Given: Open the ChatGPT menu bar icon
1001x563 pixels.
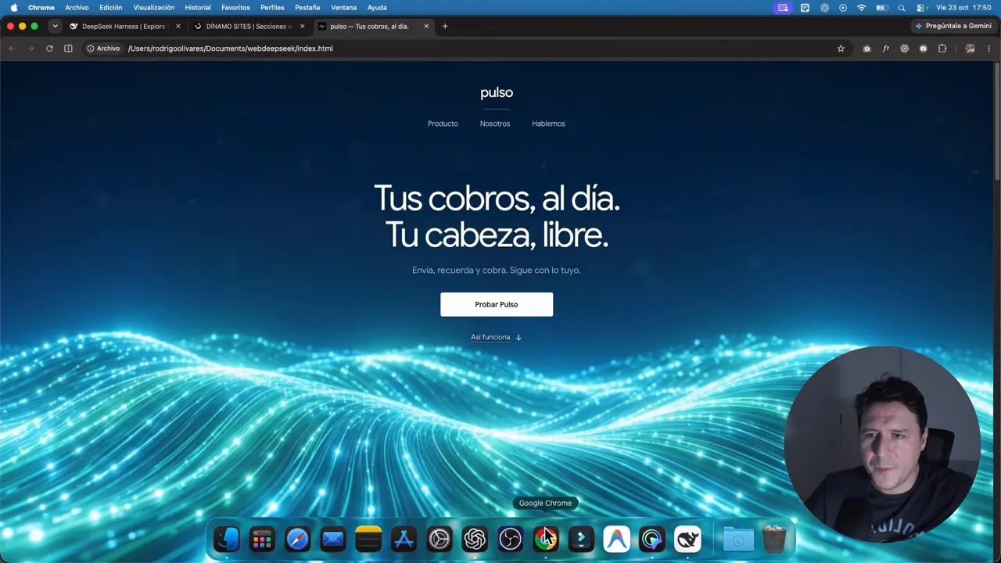Looking at the screenshot, I should point(824,8).
